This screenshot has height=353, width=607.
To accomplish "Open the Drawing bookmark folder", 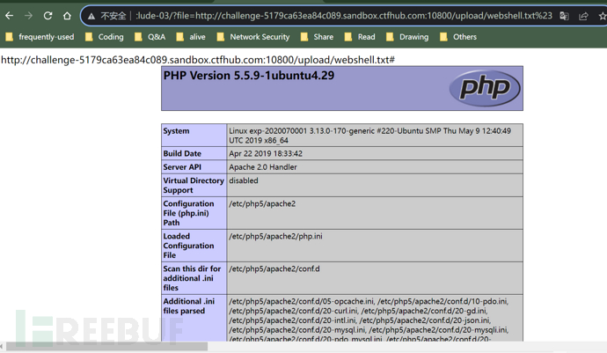I will 406,37.
